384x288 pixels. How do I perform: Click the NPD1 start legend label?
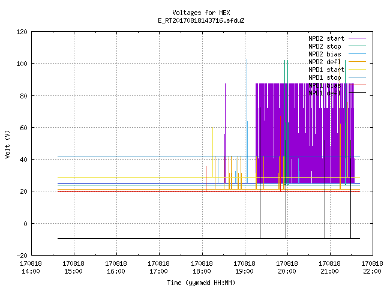[x=326, y=70]
